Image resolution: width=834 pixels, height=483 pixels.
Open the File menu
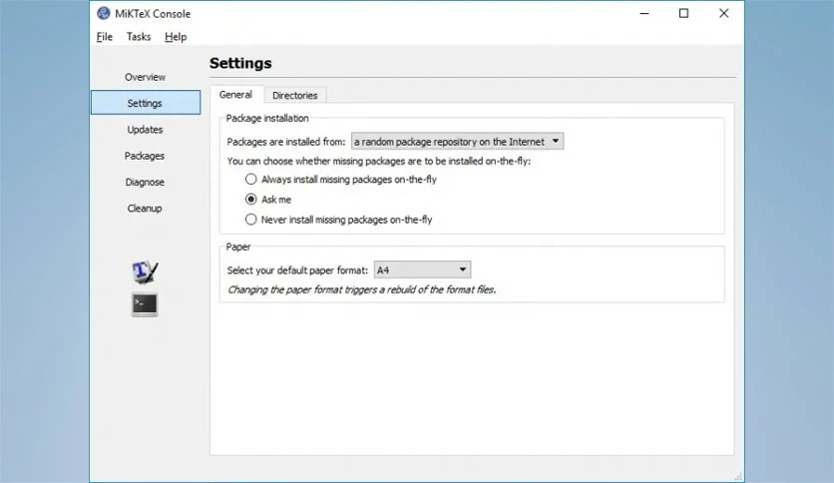point(104,37)
